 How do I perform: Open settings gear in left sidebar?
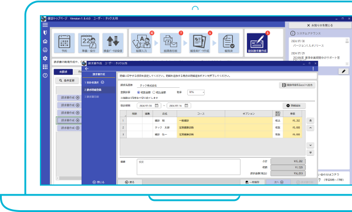45,58
